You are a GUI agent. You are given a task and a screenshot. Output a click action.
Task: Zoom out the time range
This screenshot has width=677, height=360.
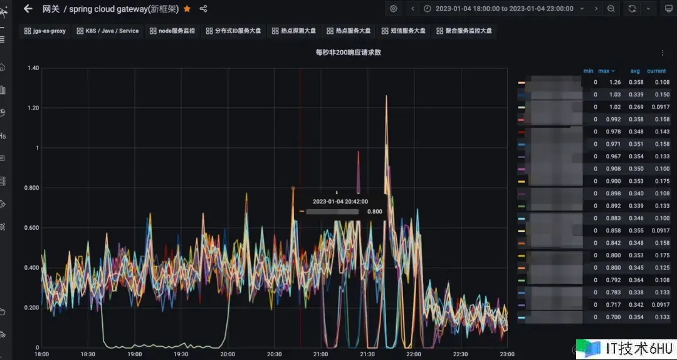(611, 9)
